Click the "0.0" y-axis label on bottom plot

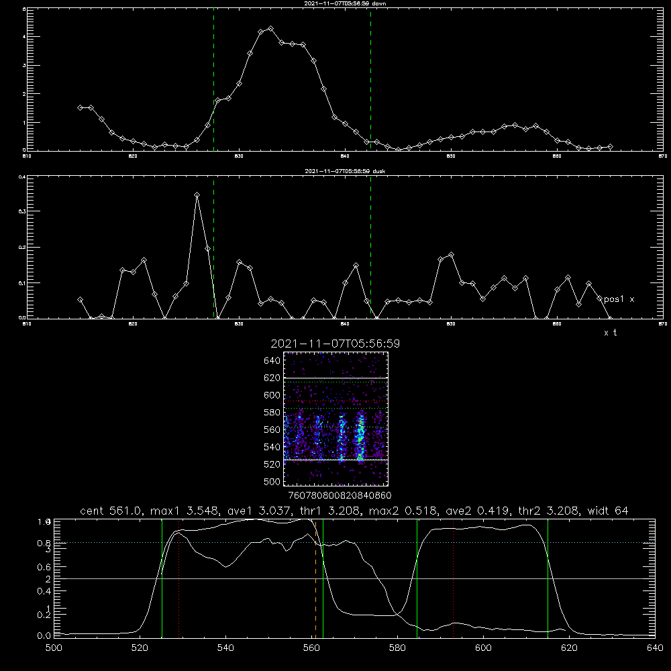pyautogui.click(x=44, y=635)
